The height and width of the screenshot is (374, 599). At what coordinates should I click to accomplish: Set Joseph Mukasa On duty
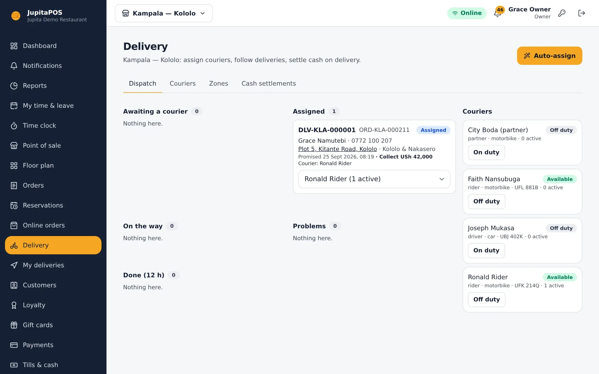coord(486,250)
